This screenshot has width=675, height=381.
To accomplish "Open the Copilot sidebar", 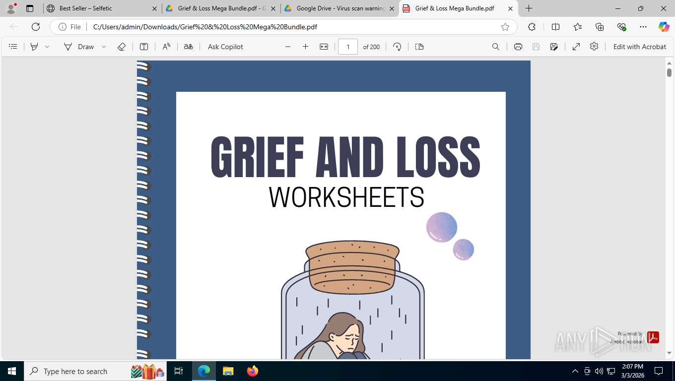I will pyautogui.click(x=664, y=27).
